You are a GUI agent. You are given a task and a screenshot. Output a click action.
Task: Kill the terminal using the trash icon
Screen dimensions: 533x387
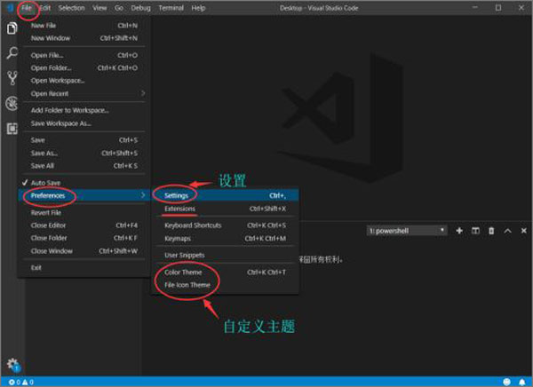pos(491,231)
